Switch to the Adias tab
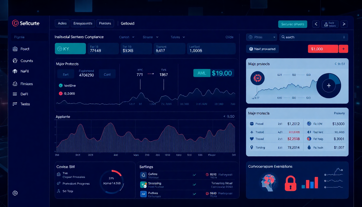 tap(62, 23)
